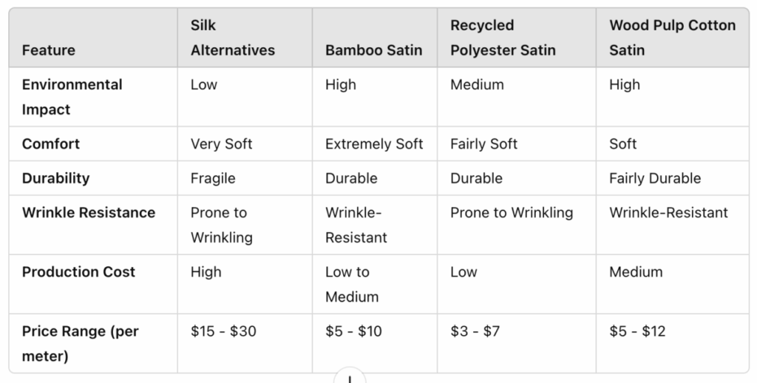Select the Silk Alternatives column header
Screen dimensions: 757x383
point(232,38)
